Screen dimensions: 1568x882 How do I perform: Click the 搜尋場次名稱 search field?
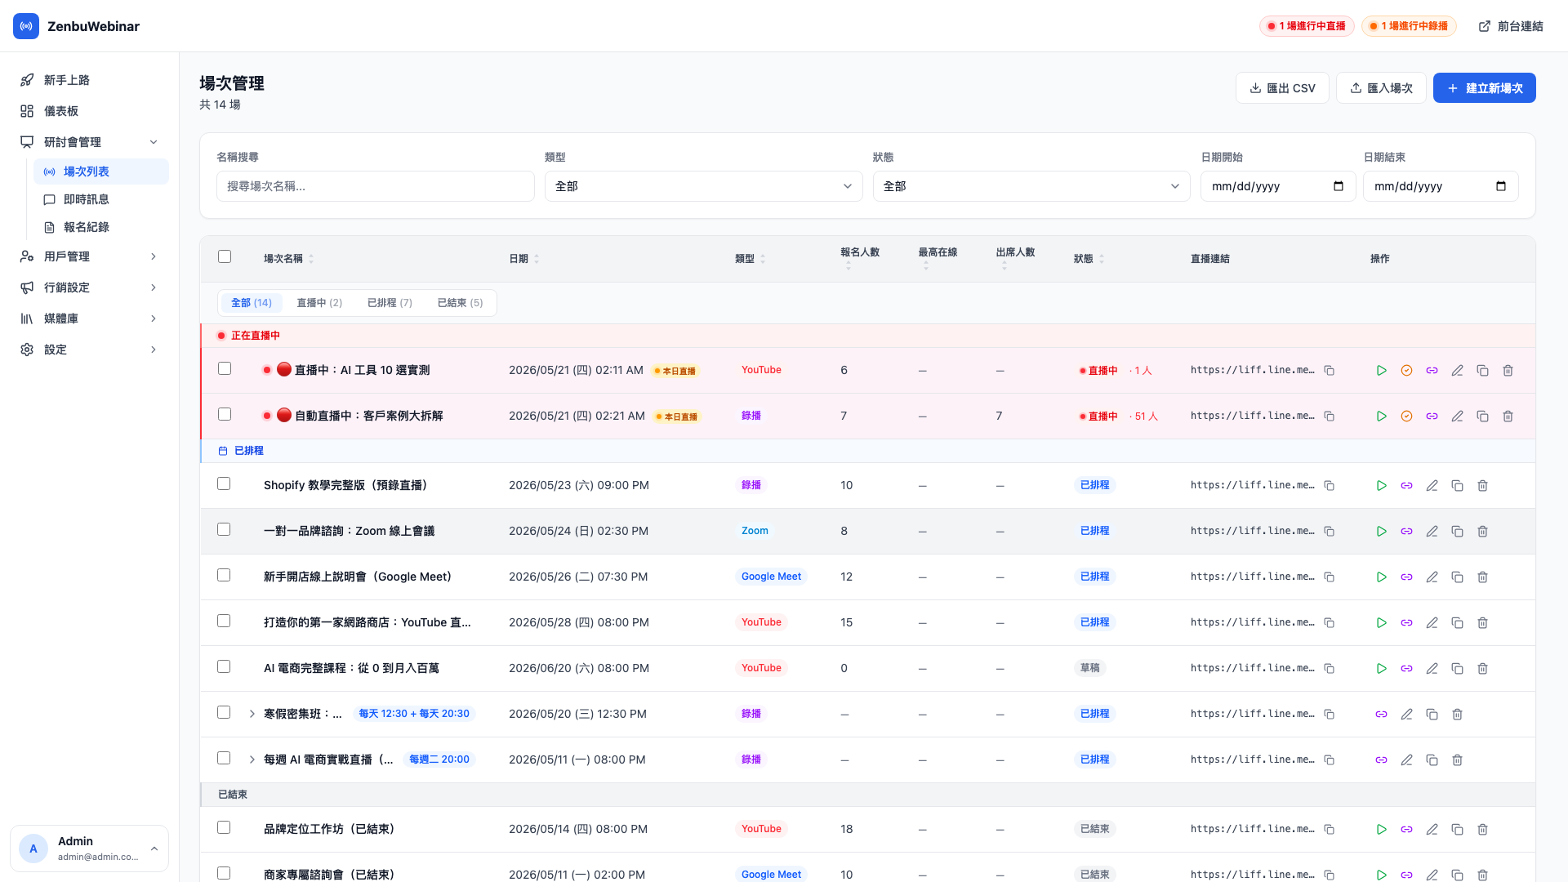coord(376,186)
